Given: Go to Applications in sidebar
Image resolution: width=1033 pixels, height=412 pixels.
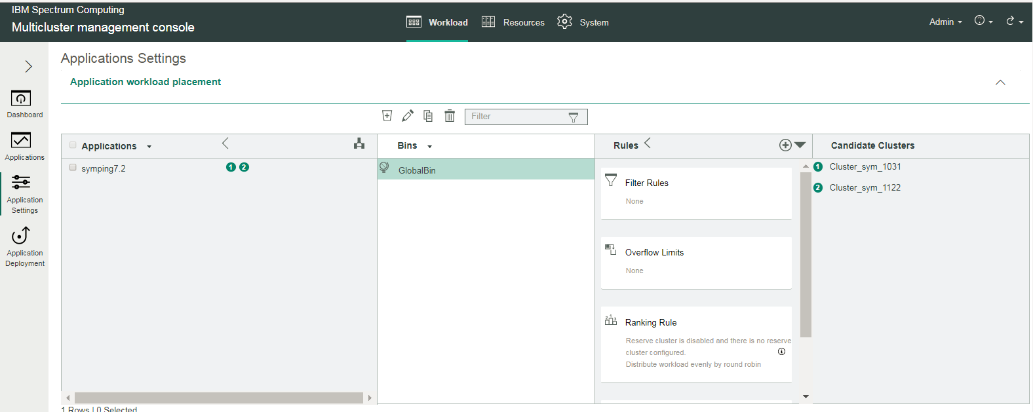Looking at the screenshot, I should click(x=24, y=147).
